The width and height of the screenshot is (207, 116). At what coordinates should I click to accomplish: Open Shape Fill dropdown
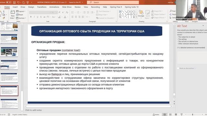(x=157, y=11)
